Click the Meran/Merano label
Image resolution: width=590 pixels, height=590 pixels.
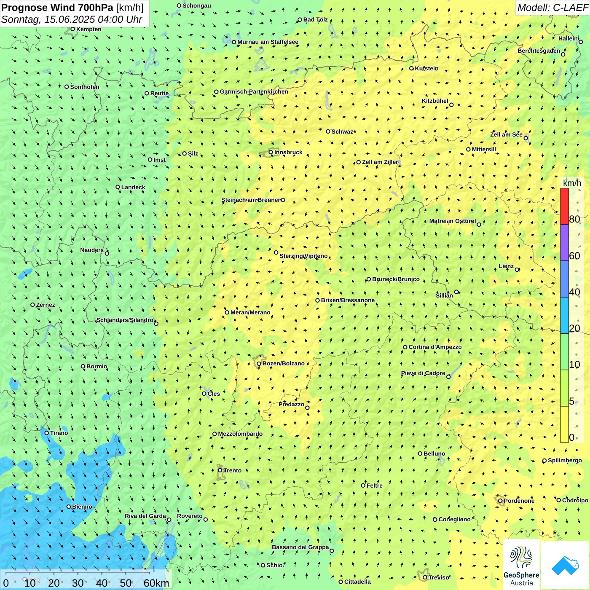pyautogui.click(x=250, y=312)
